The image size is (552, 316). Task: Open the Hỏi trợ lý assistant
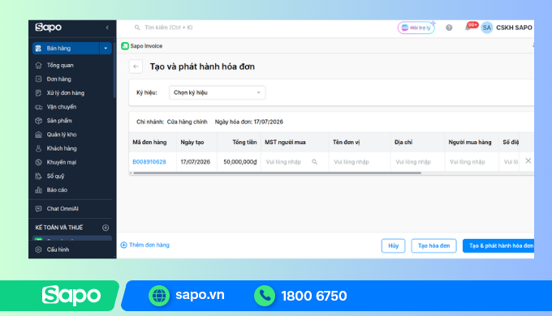(x=416, y=28)
